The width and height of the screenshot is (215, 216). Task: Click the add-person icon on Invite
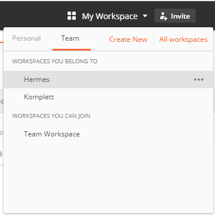tap(163, 16)
